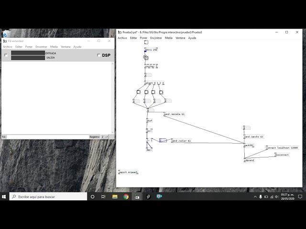Click the bang button below metro 250
Image resolution: width=306 pixels, height=229 pixels.
click(145, 57)
